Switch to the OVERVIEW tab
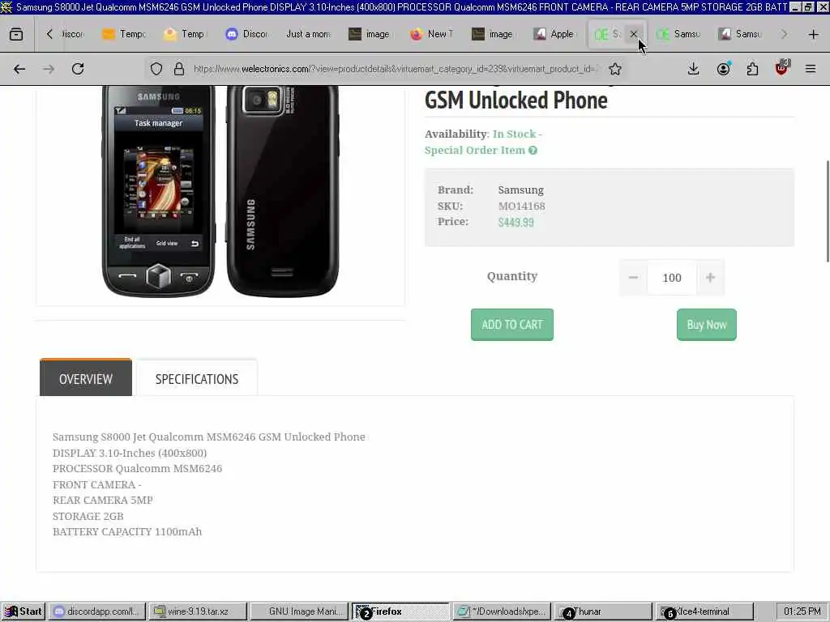The image size is (830, 622). pyautogui.click(x=86, y=377)
